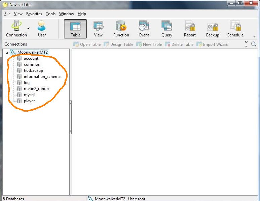Screen dimensions: 260x201
Task: Open the File menu
Action: click(7, 14)
